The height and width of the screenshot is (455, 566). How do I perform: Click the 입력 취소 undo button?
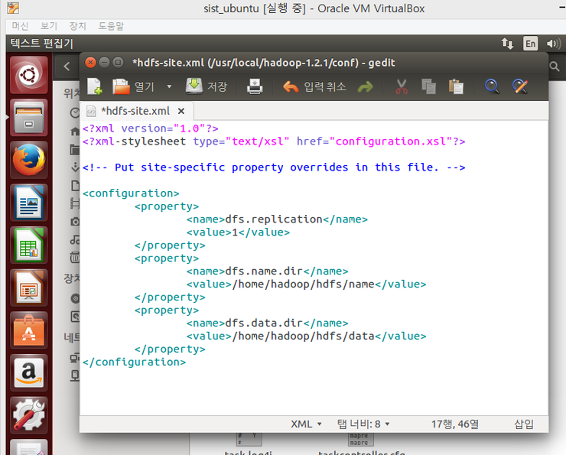coord(315,86)
